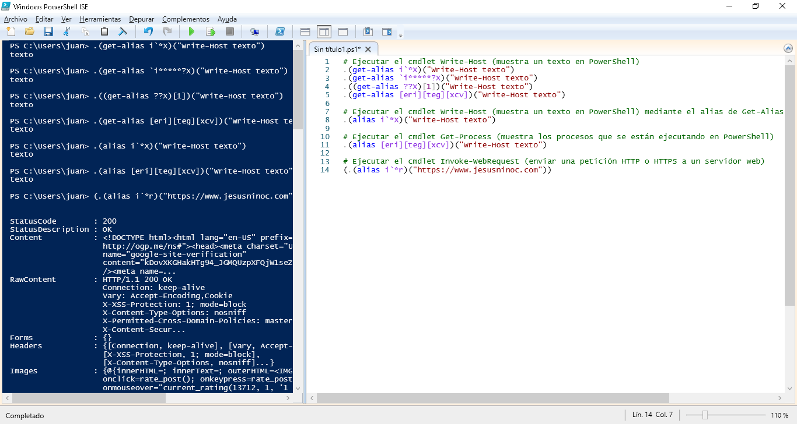Click the Stop Operation toolbar icon

pos(229,31)
